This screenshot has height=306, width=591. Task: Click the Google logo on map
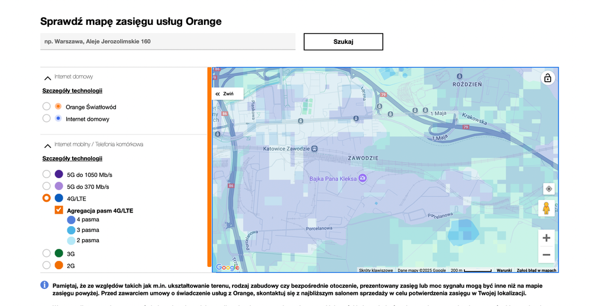click(227, 268)
